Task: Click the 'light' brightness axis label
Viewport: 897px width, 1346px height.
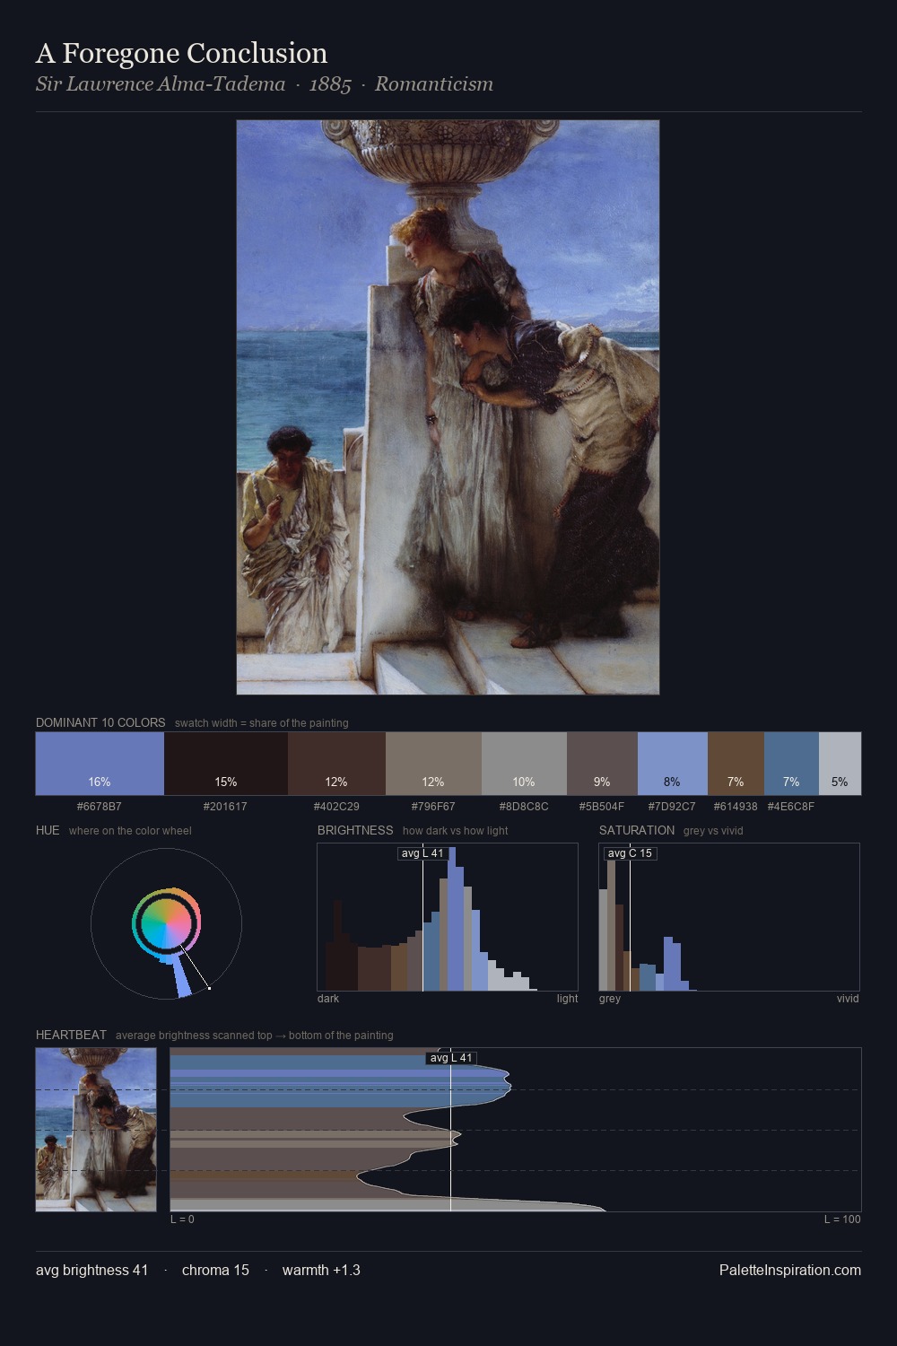Action: click(x=567, y=999)
